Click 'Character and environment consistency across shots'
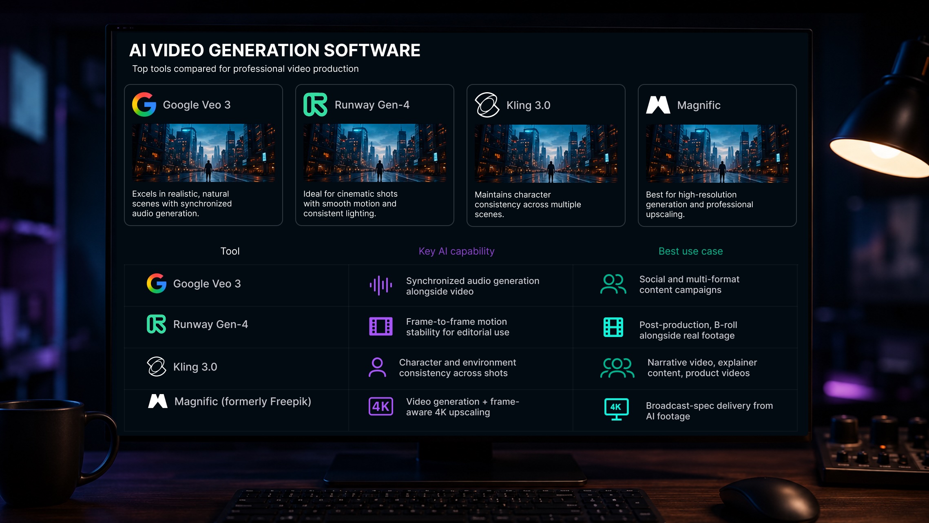The height and width of the screenshot is (523, 929). 458,368
